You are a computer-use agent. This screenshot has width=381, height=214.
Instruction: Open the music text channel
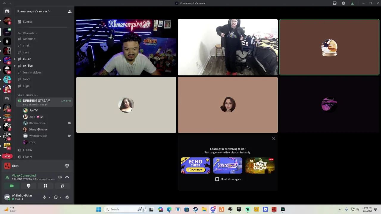click(44, 59)
